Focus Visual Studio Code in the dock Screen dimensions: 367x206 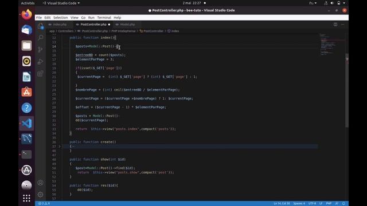pyautogui.click(x=27, y=124)
